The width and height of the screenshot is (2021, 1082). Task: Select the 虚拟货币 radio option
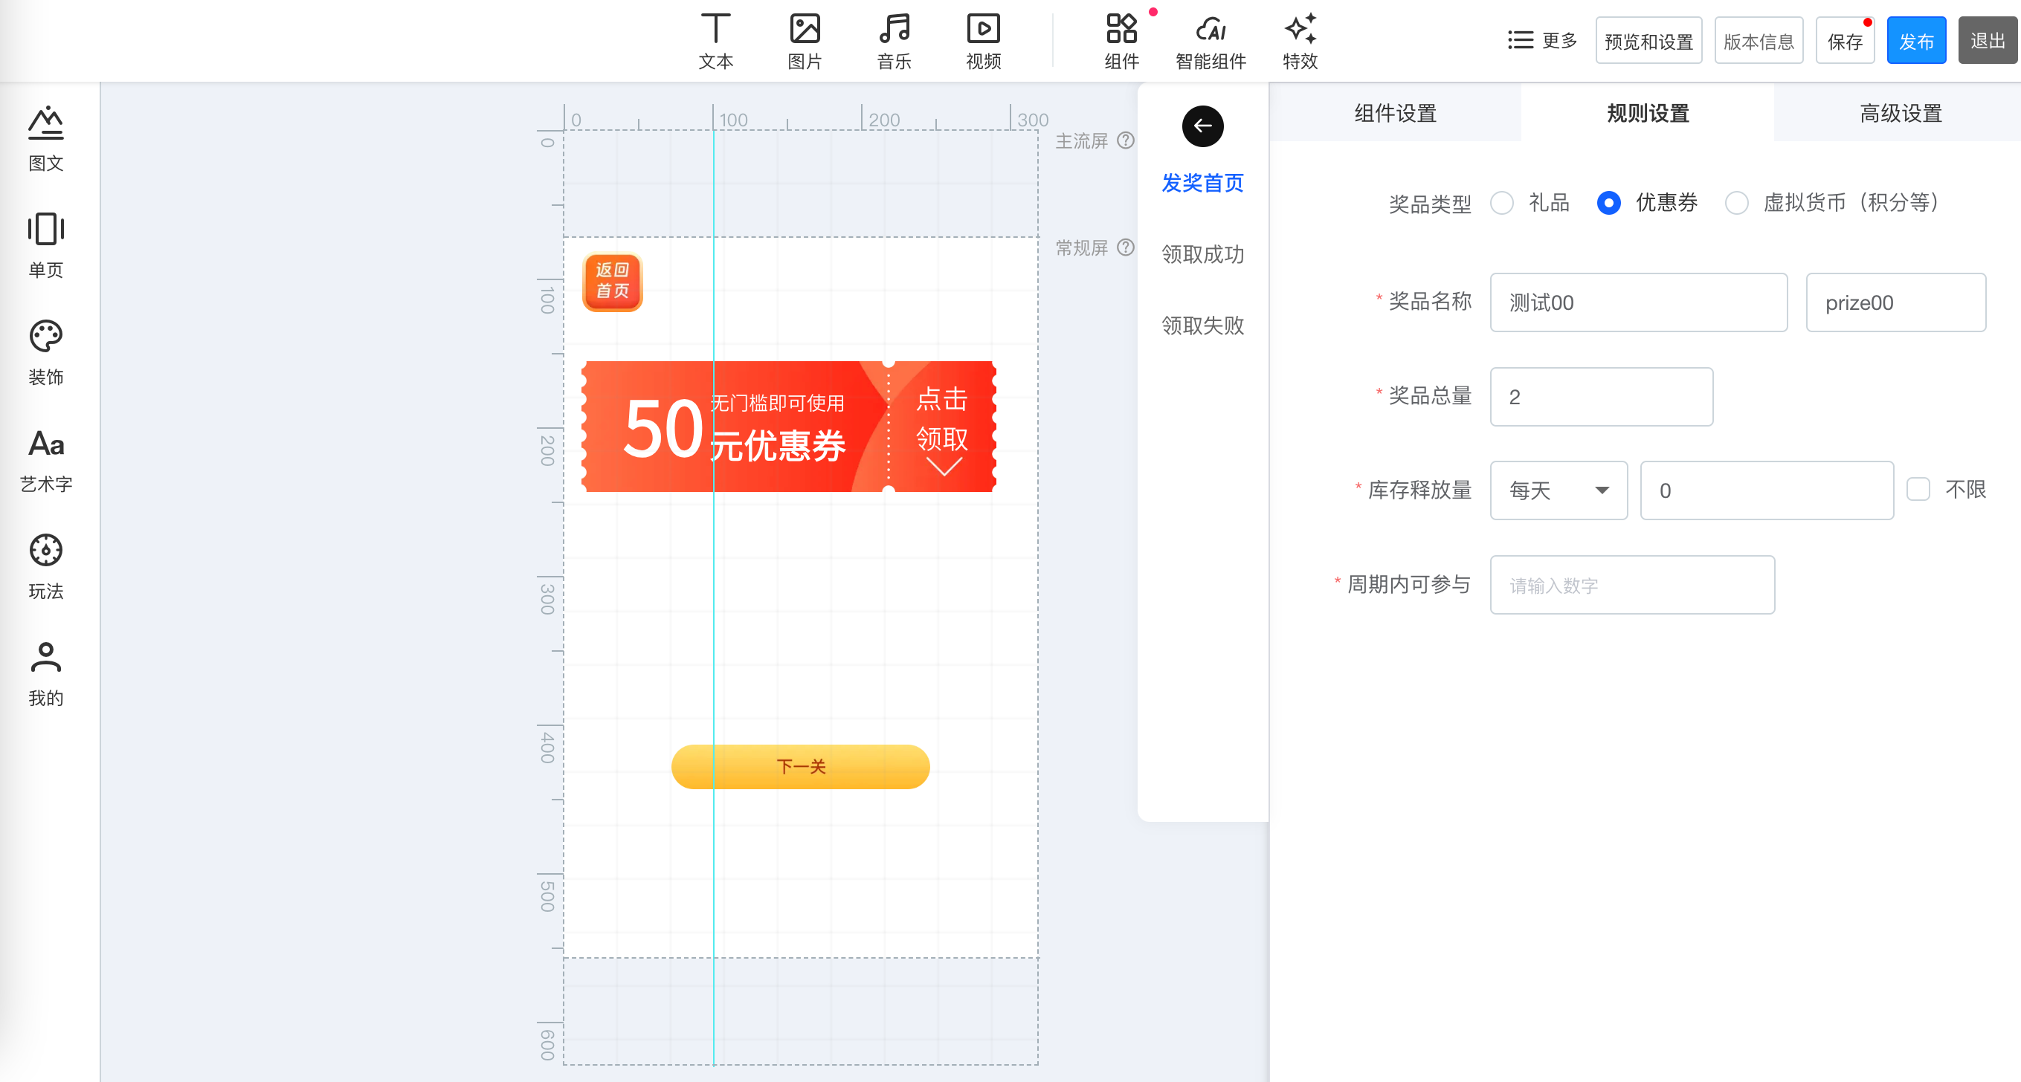1736,203
